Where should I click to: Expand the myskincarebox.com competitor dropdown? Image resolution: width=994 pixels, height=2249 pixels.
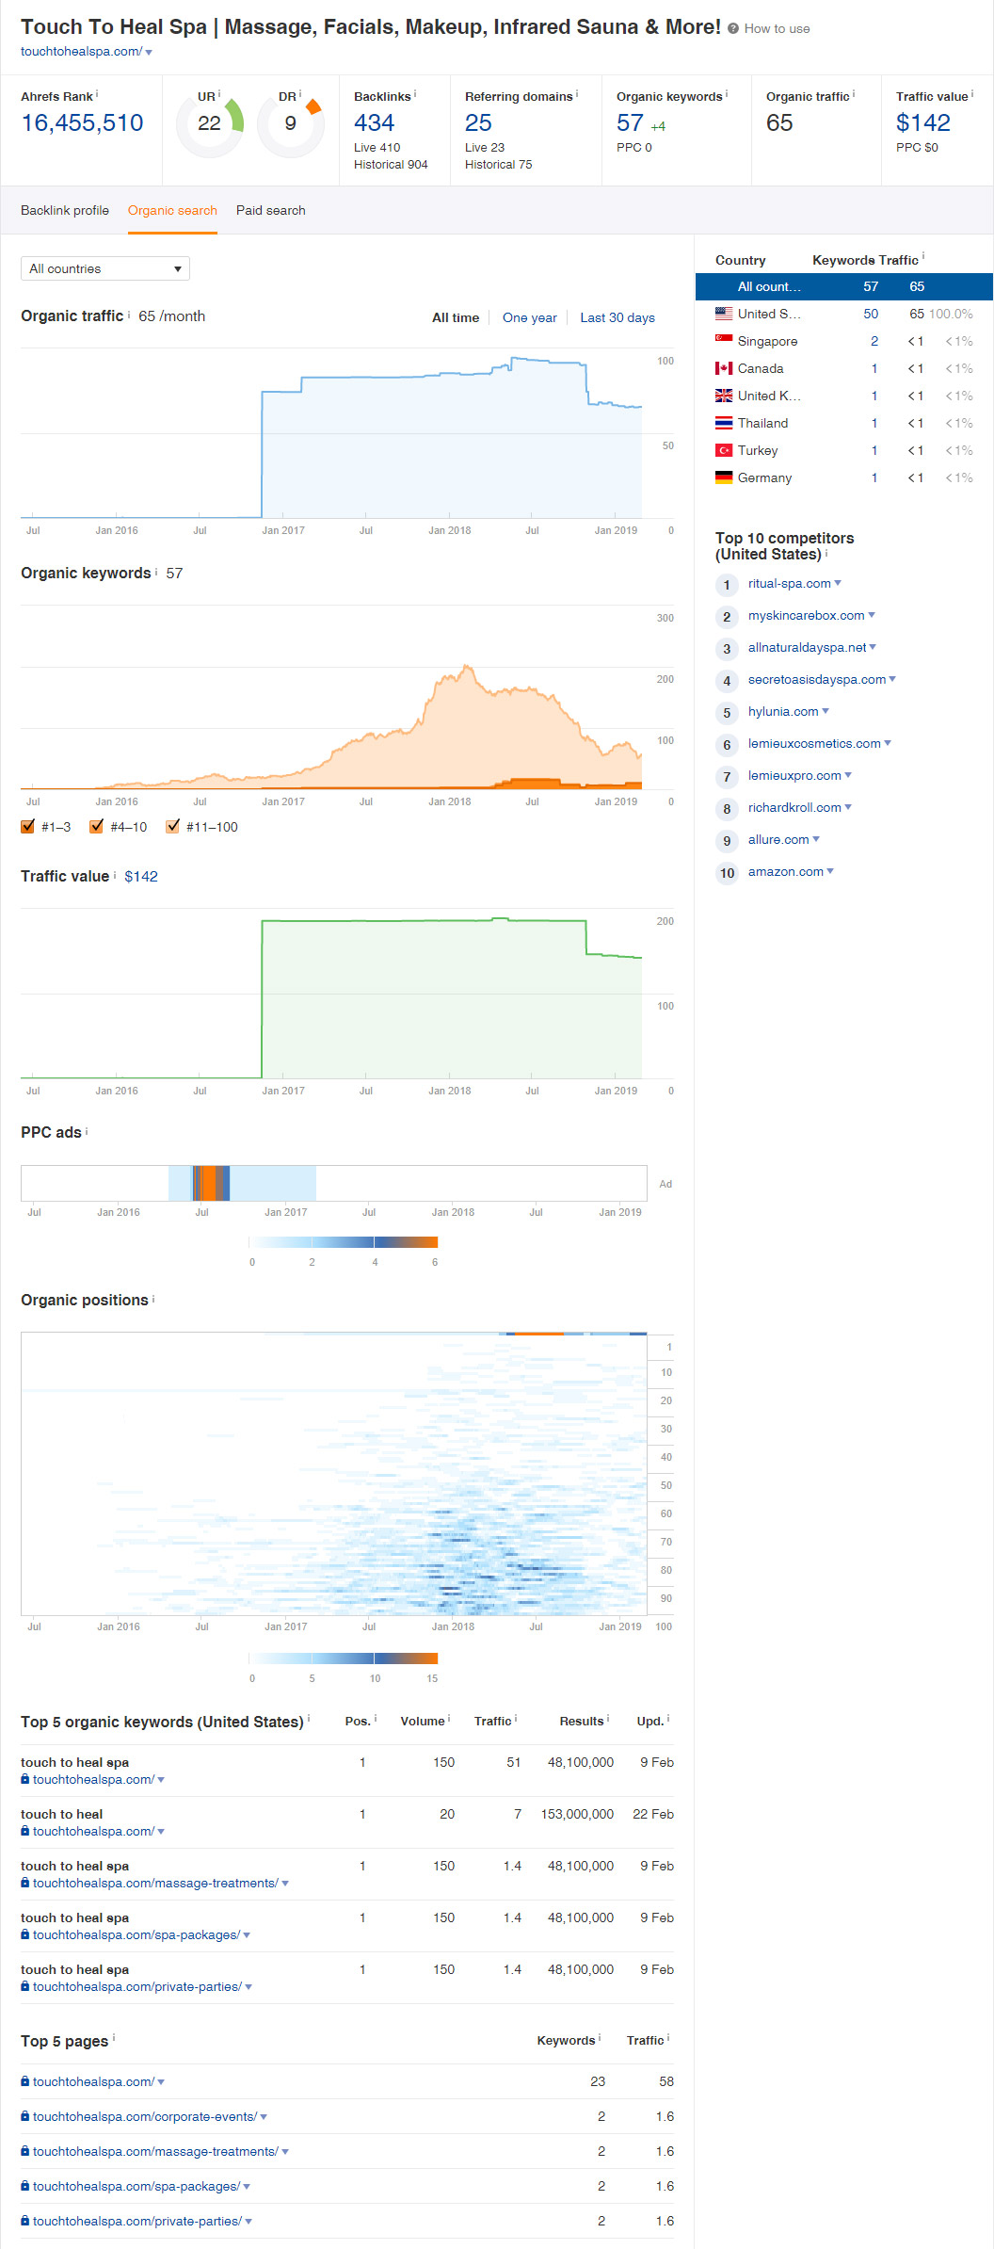pyautogui.click(x=872, y=615)
